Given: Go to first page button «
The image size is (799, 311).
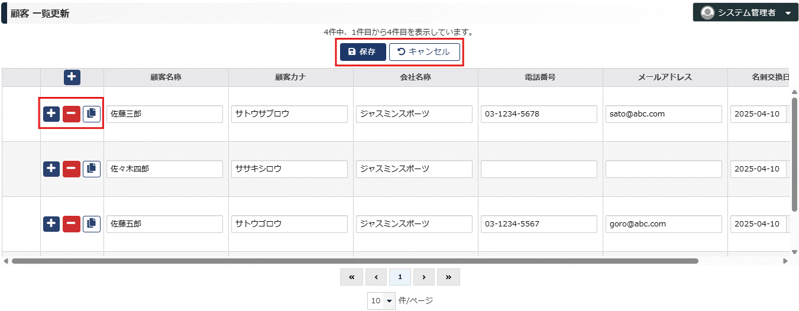Looking at the screenshot, I should 351,277.
